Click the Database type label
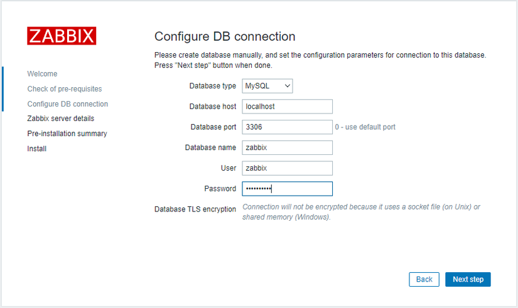This screenshot has width=518, height=308. tap(212, 86)
